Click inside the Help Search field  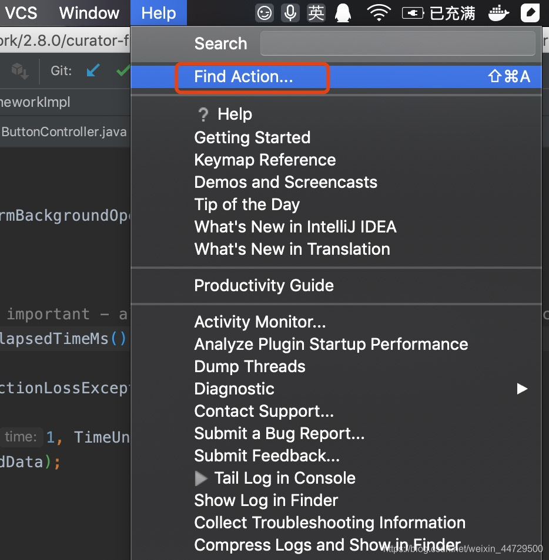(x=397, y=43)
